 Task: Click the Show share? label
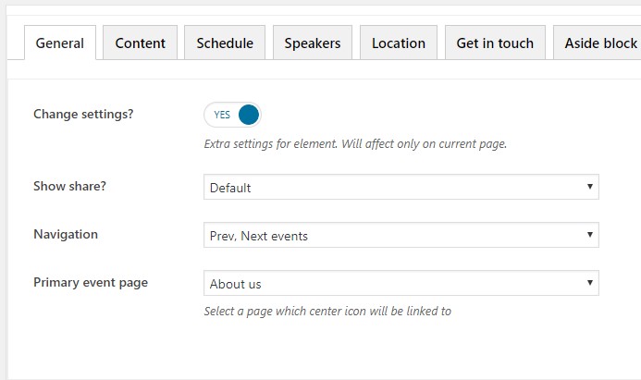pos(69,186)
